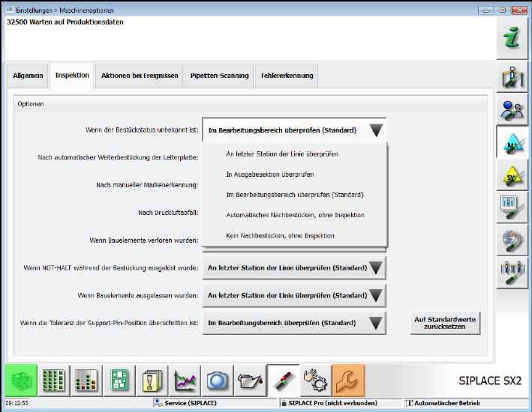Close the Maschinenoptionen window

519,10
